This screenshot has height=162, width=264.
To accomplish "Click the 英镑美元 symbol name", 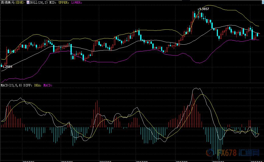I will tap(7, 2).
